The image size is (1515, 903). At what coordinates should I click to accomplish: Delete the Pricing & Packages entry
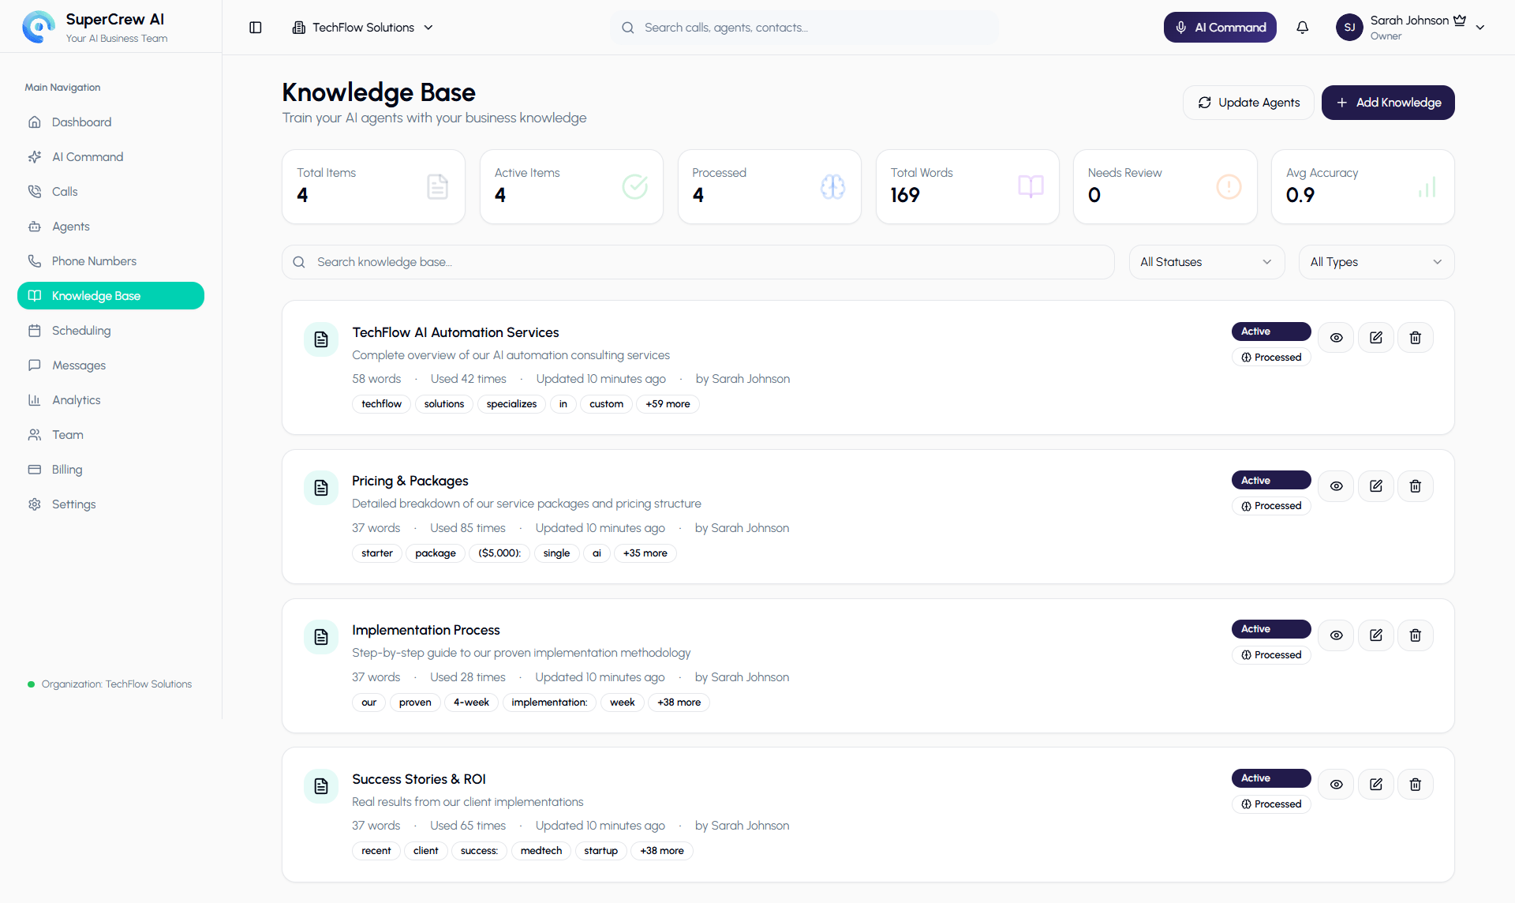[x=1416, y=486]
